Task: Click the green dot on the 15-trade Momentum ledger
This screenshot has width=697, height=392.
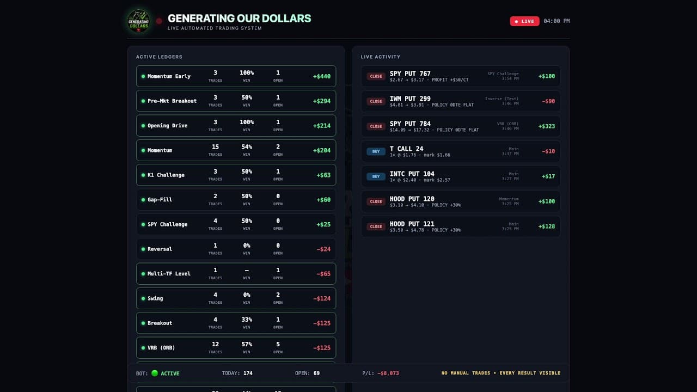Action: 143,150
